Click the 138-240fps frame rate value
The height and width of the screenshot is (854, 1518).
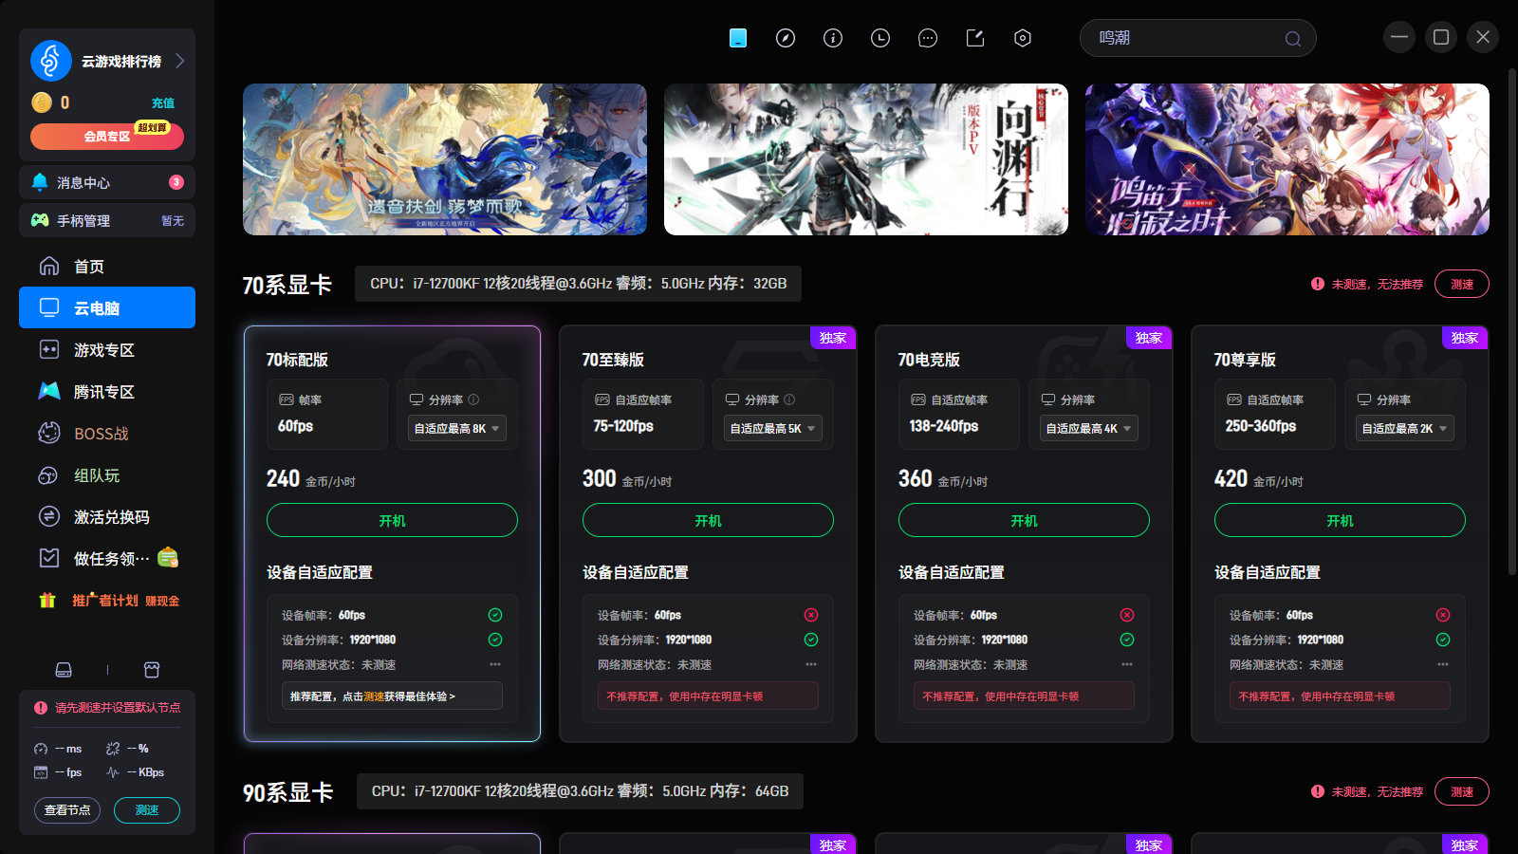[x=944, y=426]
